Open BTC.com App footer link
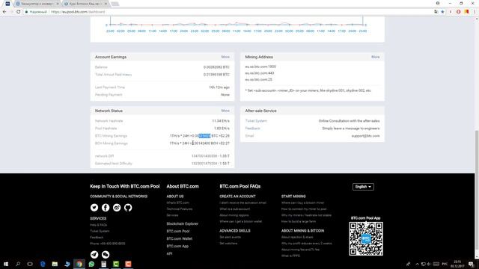The image size is (479, 269). click(x=177, y=246)
